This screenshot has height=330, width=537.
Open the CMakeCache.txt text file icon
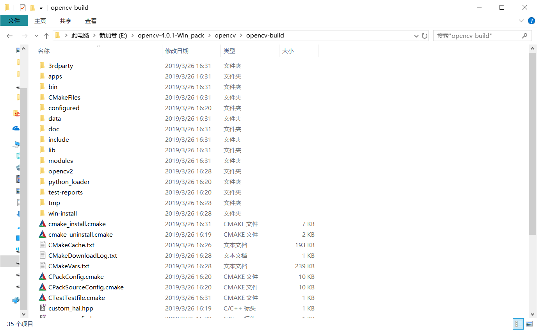[42, 245]
